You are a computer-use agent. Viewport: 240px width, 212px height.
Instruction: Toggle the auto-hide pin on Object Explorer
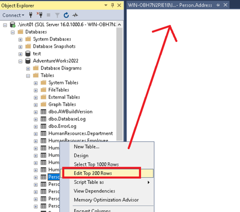point(112,5)
